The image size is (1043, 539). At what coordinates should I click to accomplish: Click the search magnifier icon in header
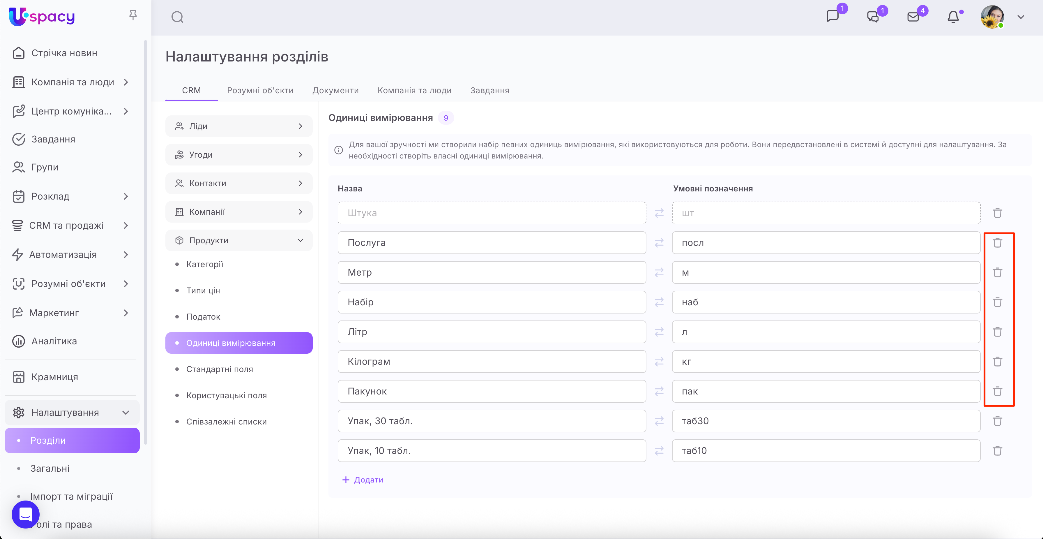(177, 17)
